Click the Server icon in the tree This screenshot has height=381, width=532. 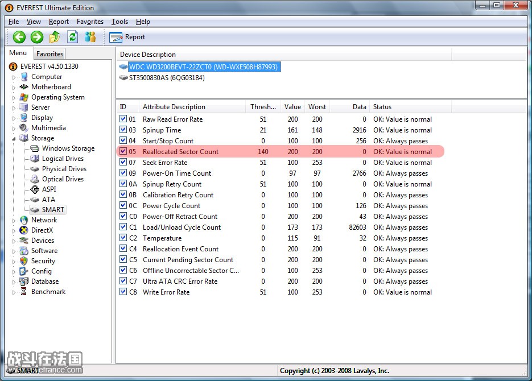click(24, 107)
